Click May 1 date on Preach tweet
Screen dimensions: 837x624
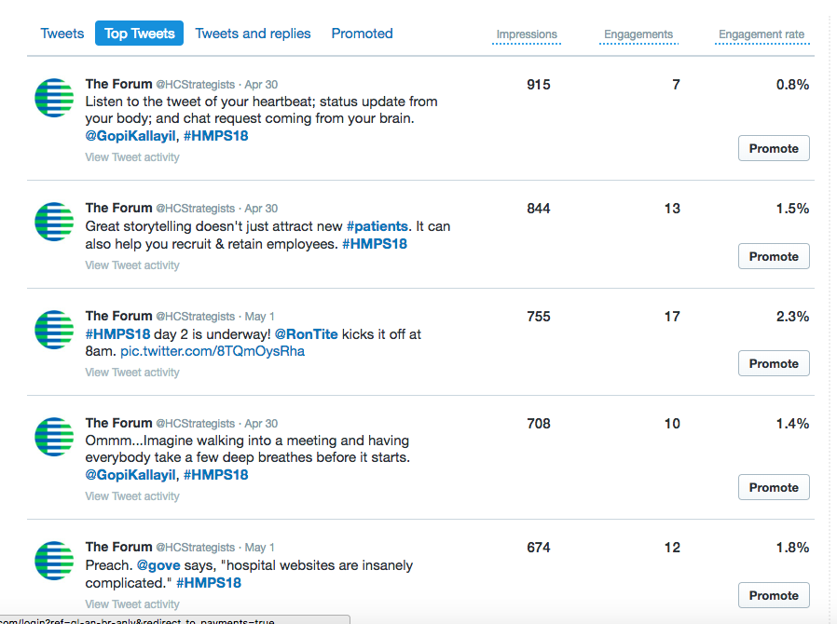coord(259,548)
